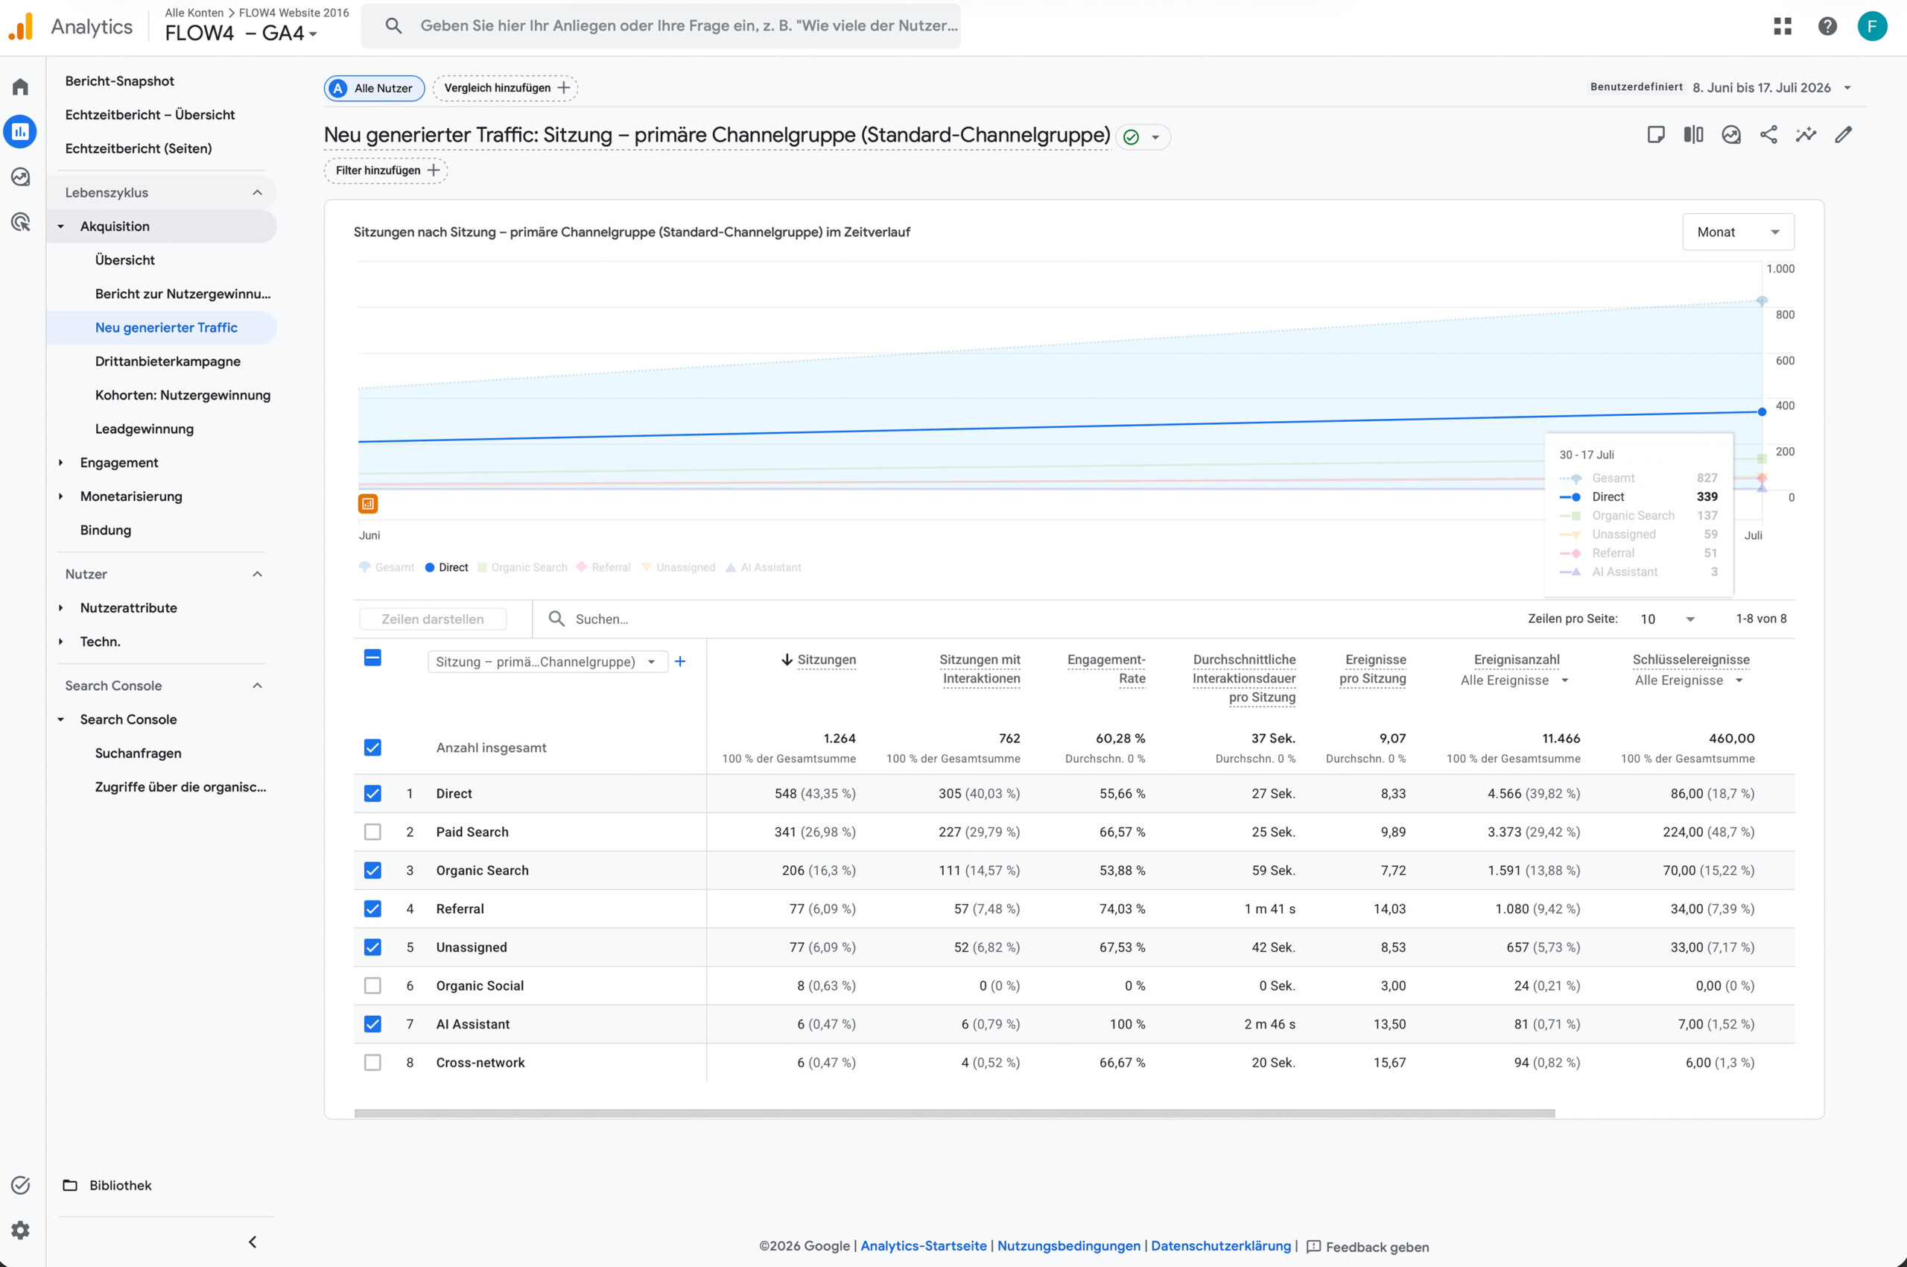
Task: Open the Suchanfragen report
Action: [138, 753]
